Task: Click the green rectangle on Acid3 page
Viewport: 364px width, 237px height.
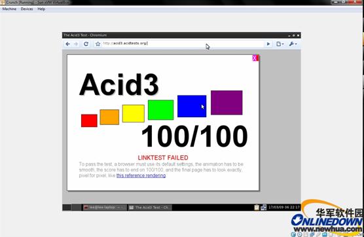Action: 160,110
